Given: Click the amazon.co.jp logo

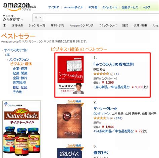Looking at the screenshot, I should pos(20,7).
